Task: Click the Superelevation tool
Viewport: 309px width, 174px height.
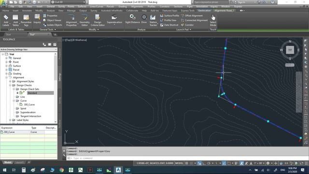Action: coord(114,19)
